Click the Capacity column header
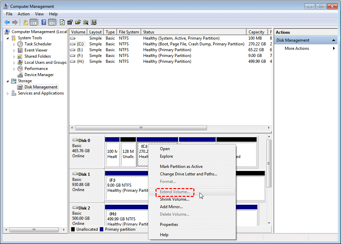Viewport: 341px width, 244px height. click(x=257, y=32)
